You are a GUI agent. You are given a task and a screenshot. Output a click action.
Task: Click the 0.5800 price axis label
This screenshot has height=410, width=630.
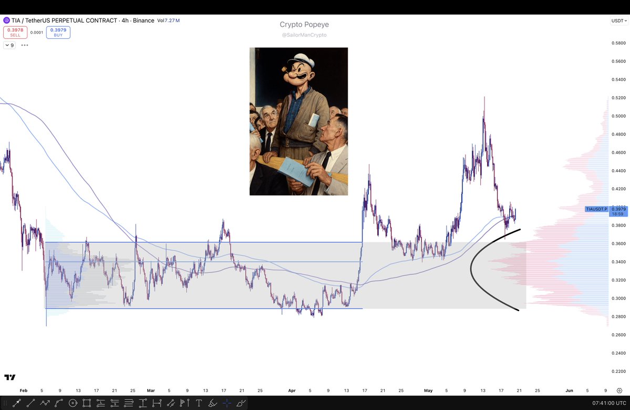[x=619, y=43]
